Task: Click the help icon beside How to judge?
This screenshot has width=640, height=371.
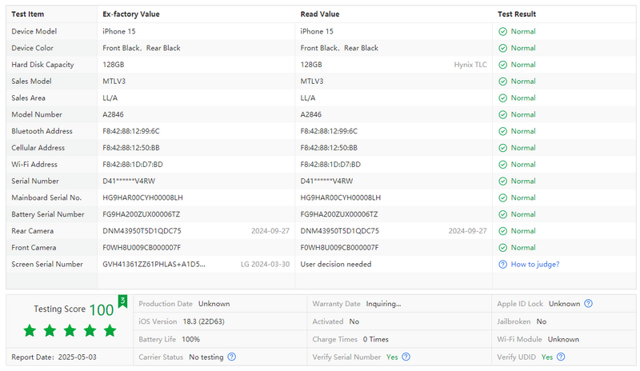Action: pos(503,265)
